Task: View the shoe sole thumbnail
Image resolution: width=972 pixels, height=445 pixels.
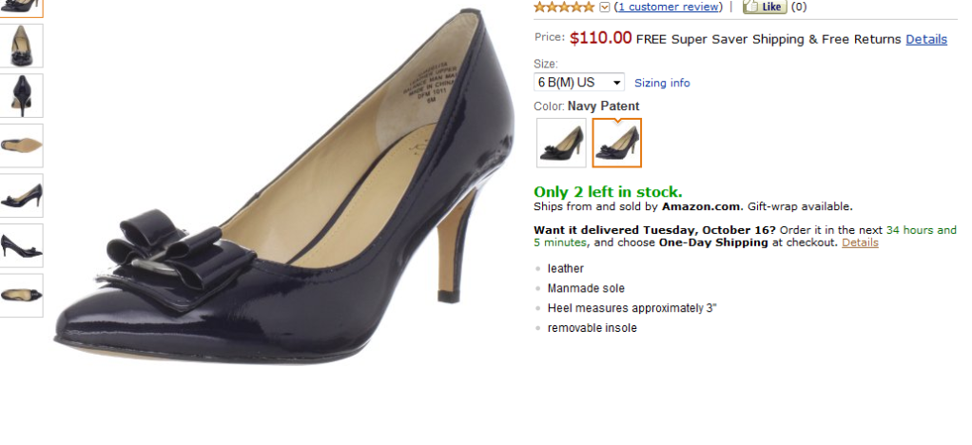Action: [x=21, y=145]
